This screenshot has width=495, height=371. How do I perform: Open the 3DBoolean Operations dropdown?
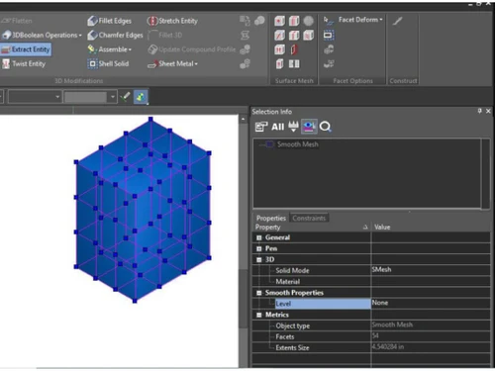(42, 35)
